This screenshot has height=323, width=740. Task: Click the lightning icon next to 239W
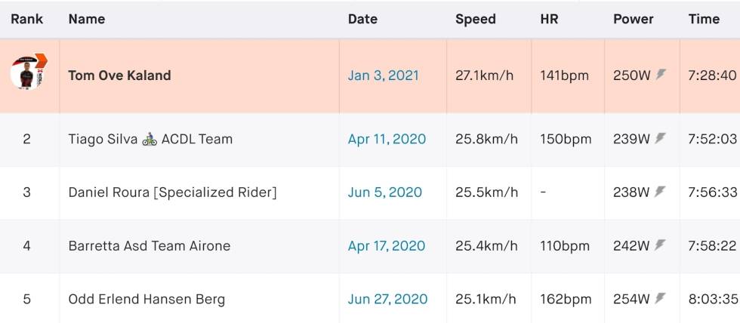[661, 138]
